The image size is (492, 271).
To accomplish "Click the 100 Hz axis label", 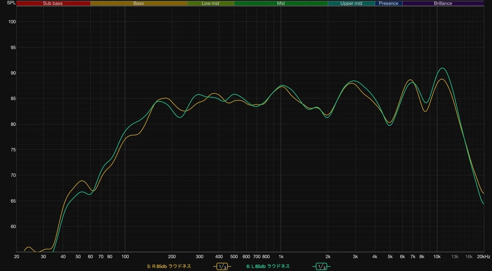I will pos(125,257).
